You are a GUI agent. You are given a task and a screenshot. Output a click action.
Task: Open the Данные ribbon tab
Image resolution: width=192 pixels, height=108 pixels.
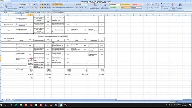point(42,1)
